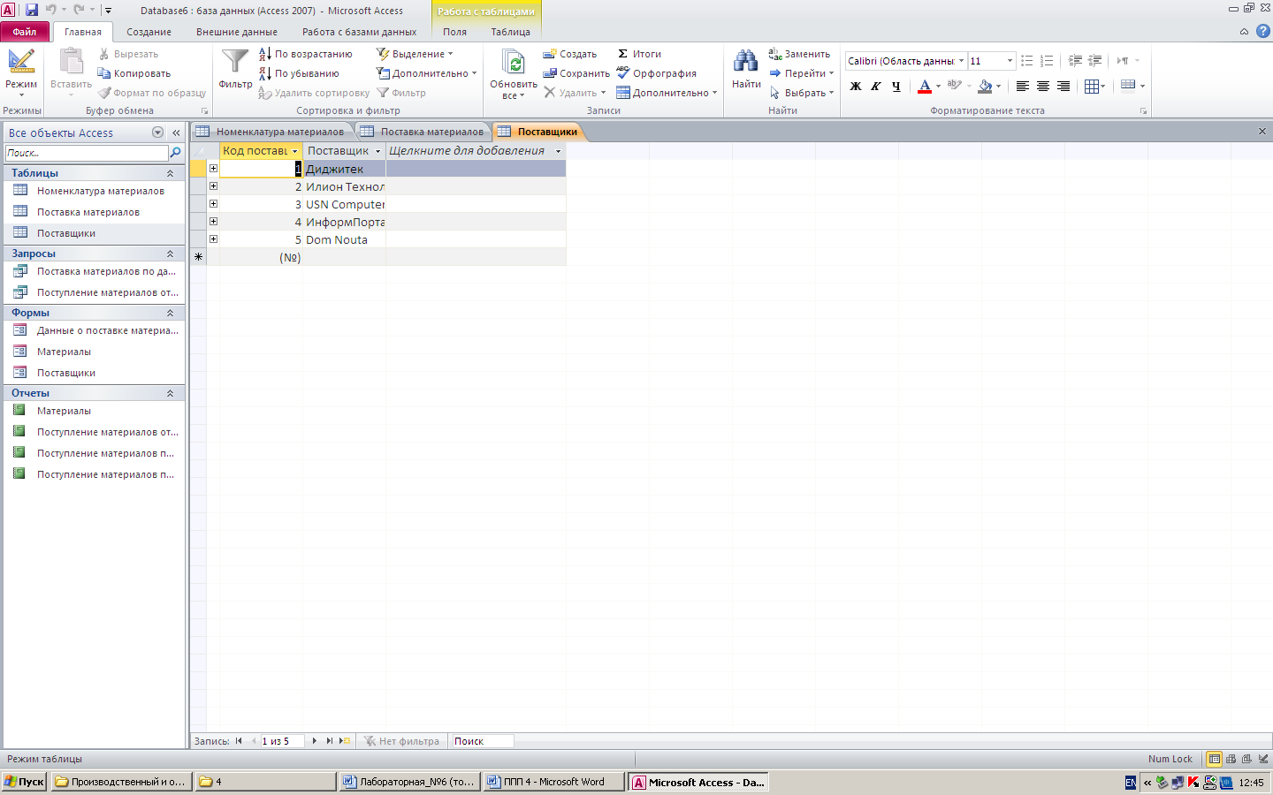Click Выбрать select button
The height and width of the screenshot is (795, 1273).
[801, 93]
